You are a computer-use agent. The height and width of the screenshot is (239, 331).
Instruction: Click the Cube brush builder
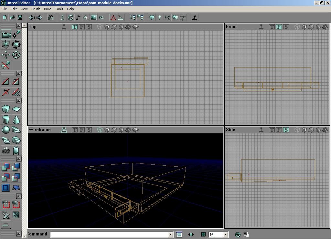(6, 109)
